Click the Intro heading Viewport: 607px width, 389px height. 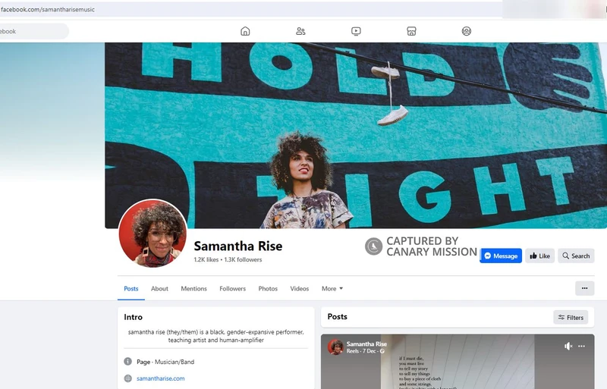pyautogui.click(x=134, y=317)
